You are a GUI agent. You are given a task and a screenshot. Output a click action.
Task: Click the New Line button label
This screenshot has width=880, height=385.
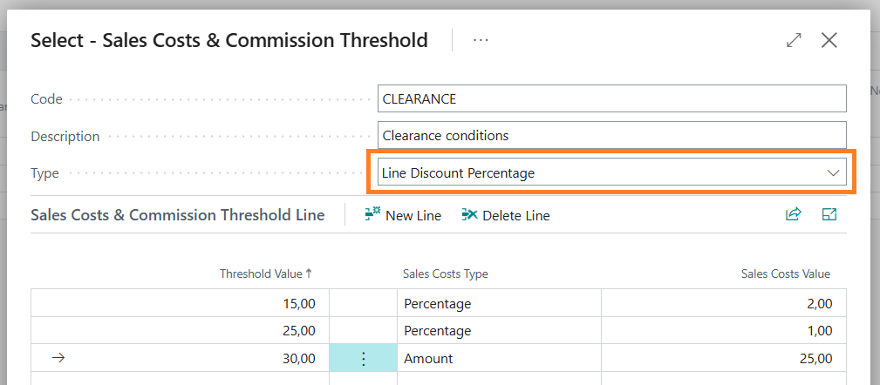[413, 215]
